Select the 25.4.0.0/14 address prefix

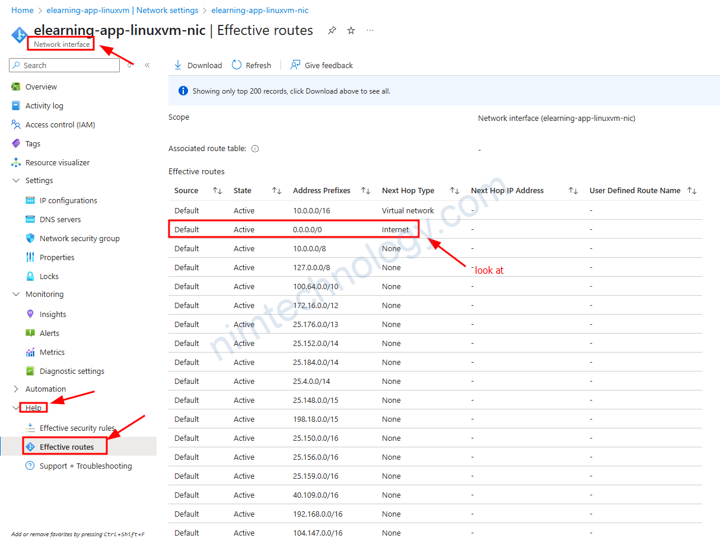(311, 381)
